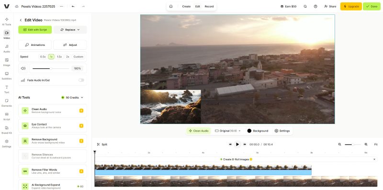The width and height of the screenshot is (383, 190).
Task: Click the volume speaker icon
Action: pyautogui.click(x=23, y=68)
